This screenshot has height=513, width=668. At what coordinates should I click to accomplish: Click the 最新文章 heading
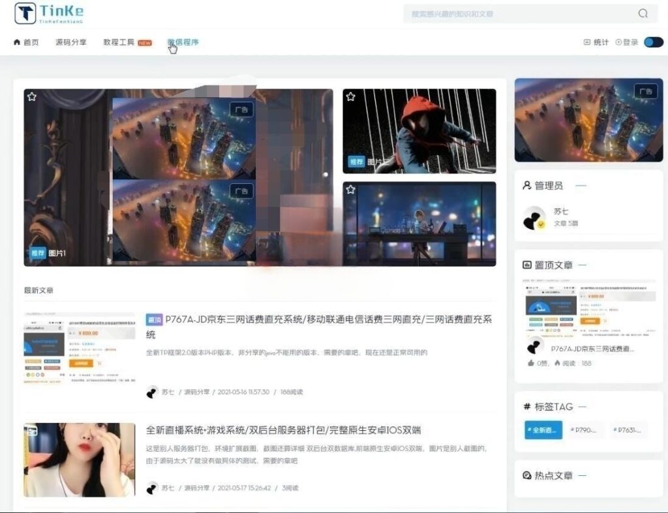coord(38,290)
